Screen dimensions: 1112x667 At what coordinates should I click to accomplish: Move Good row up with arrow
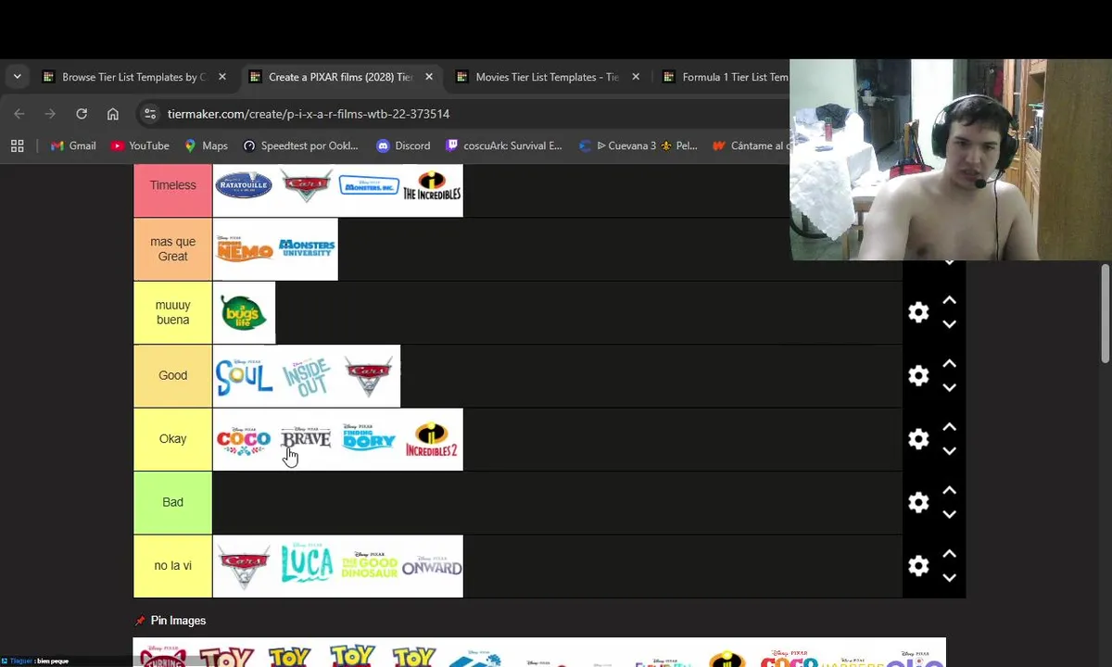(x=949, y=364)
